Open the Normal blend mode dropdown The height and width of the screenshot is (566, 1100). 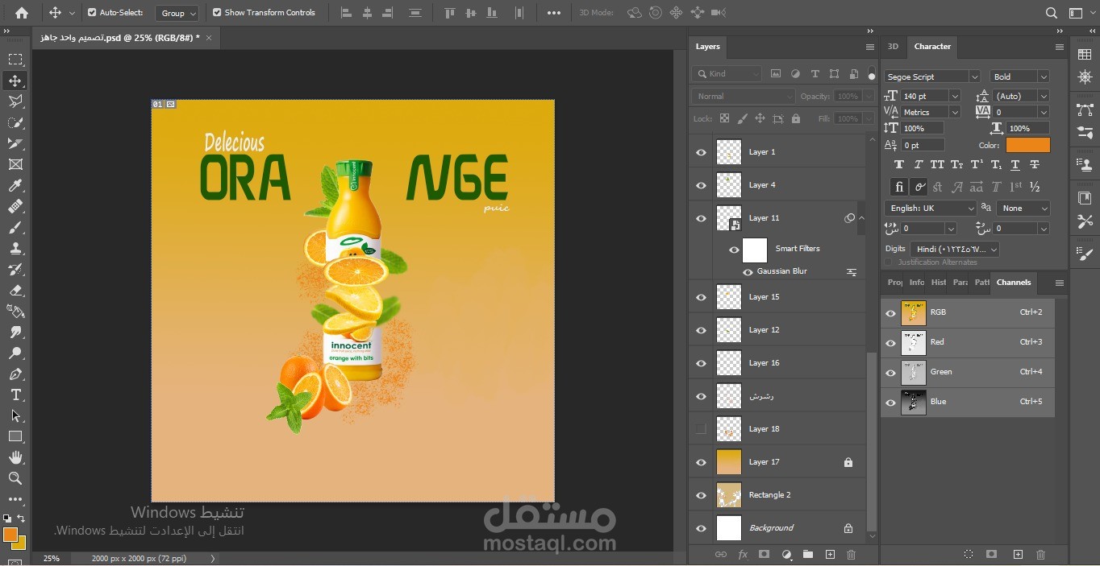coord(744,96)
